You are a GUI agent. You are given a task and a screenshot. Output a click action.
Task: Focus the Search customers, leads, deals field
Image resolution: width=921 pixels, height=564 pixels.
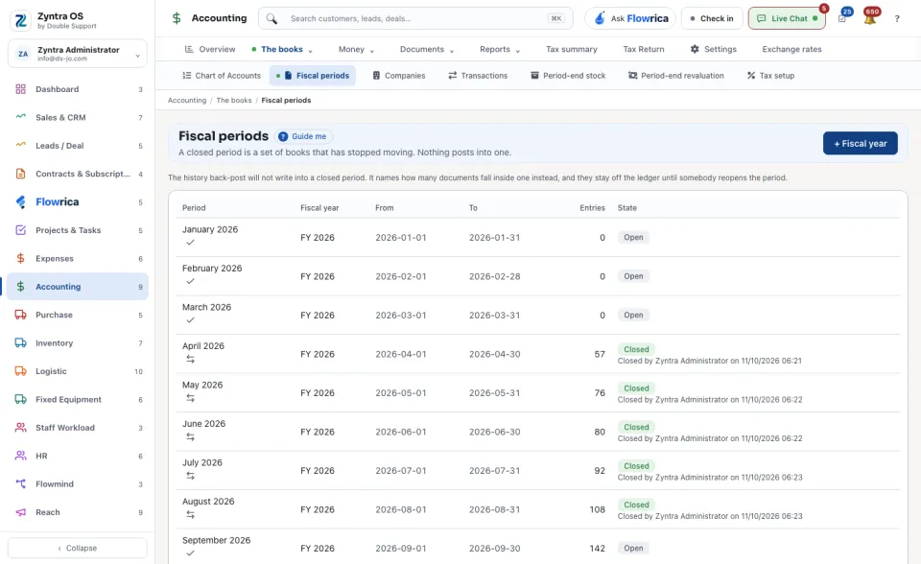click(x=415, y=19)
